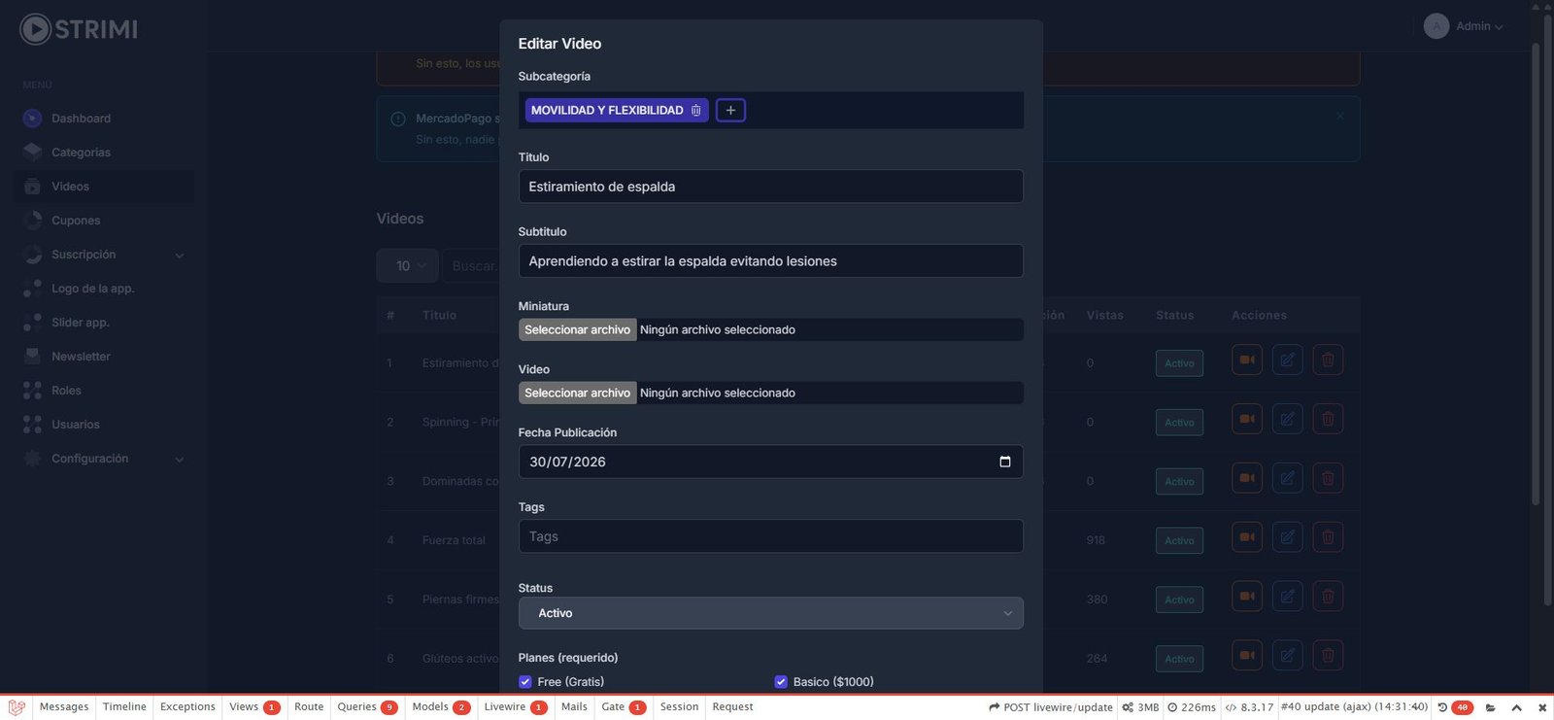The image size is (1554, 720).
Task: Focus the Tags input field
Action: coord(771,536)
